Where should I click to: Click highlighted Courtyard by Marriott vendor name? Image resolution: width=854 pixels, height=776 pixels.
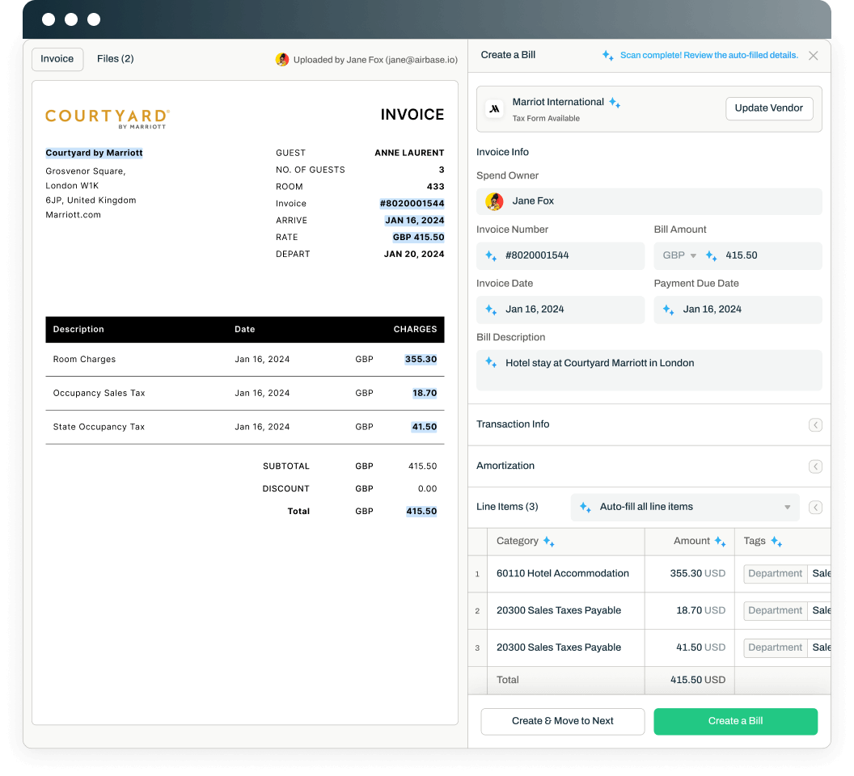tap(95, 153)
